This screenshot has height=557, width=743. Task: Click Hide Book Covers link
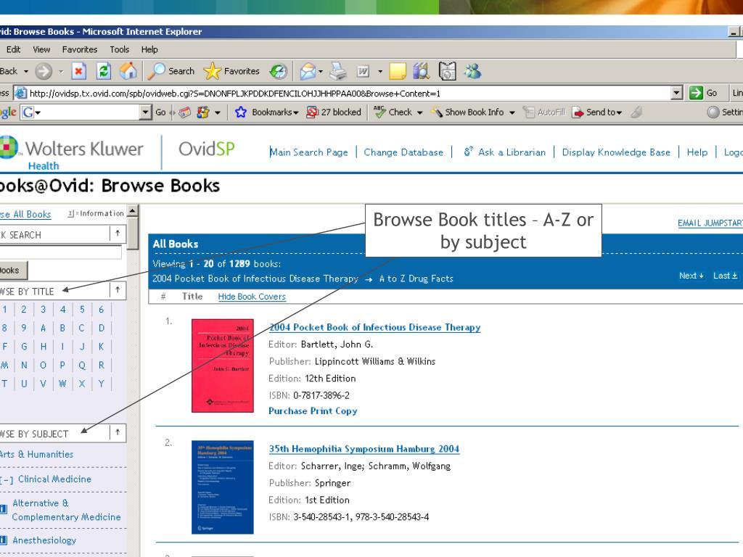click(252, 297)
